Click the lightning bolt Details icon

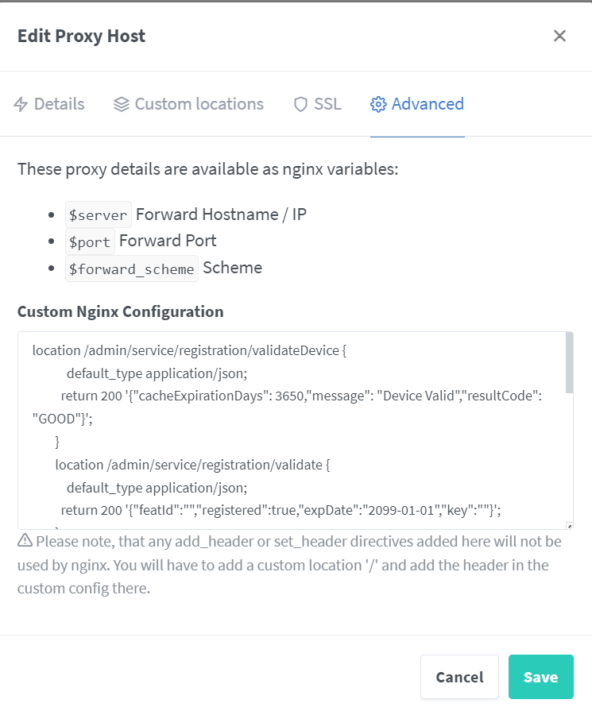pyautogui.click(x=21, y=104)
